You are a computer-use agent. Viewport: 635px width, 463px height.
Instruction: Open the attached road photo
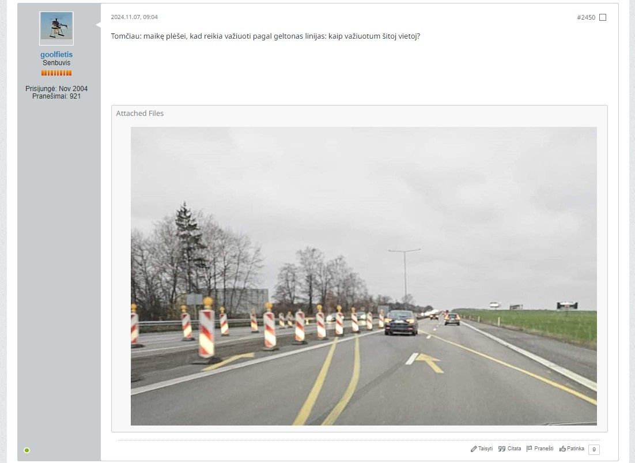click(x=363, y=276)
